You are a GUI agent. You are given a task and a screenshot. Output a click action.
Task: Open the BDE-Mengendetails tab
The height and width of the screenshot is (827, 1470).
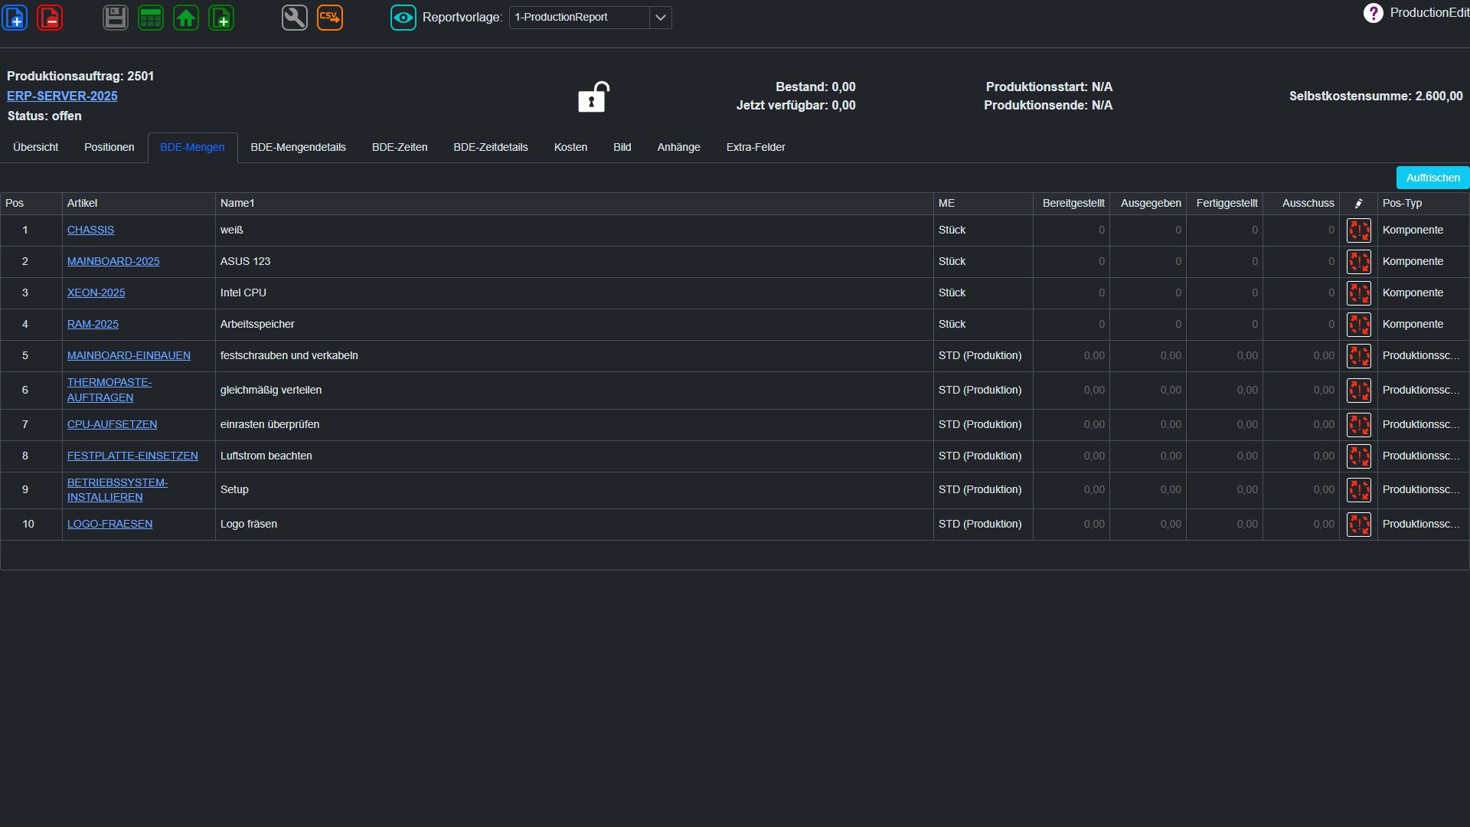coord(298,147)
